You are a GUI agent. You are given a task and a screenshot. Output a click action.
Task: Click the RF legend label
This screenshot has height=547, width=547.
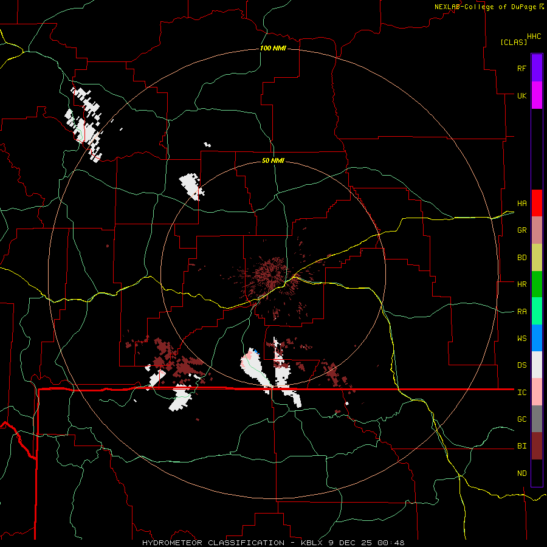tap(521, 68)
